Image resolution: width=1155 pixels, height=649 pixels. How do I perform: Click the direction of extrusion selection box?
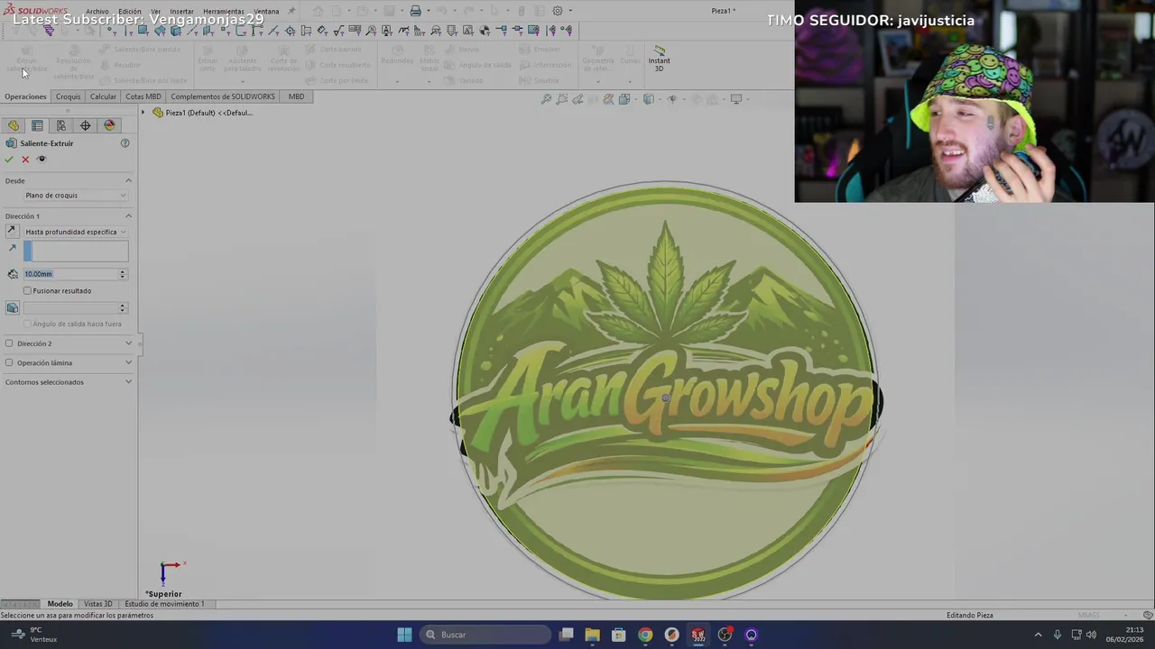tap(76, 251)
